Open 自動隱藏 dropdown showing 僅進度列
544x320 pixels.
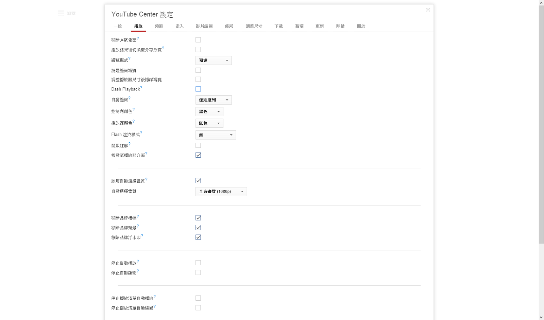point(214,100)
